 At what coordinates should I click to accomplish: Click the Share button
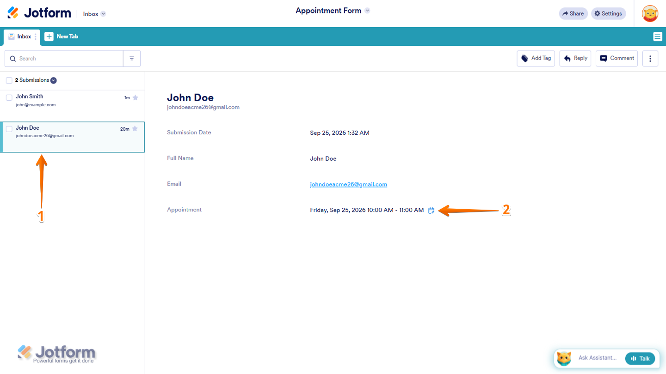click(573, 13)
